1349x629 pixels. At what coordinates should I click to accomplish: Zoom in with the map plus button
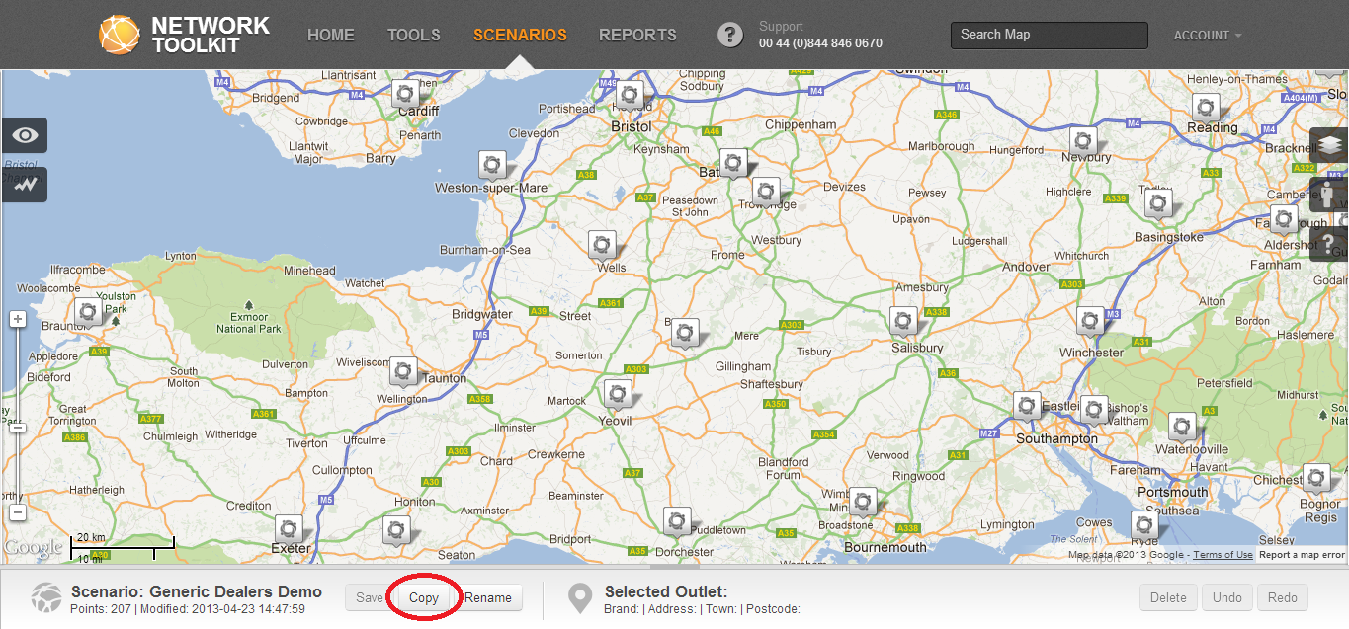(17, 319)
